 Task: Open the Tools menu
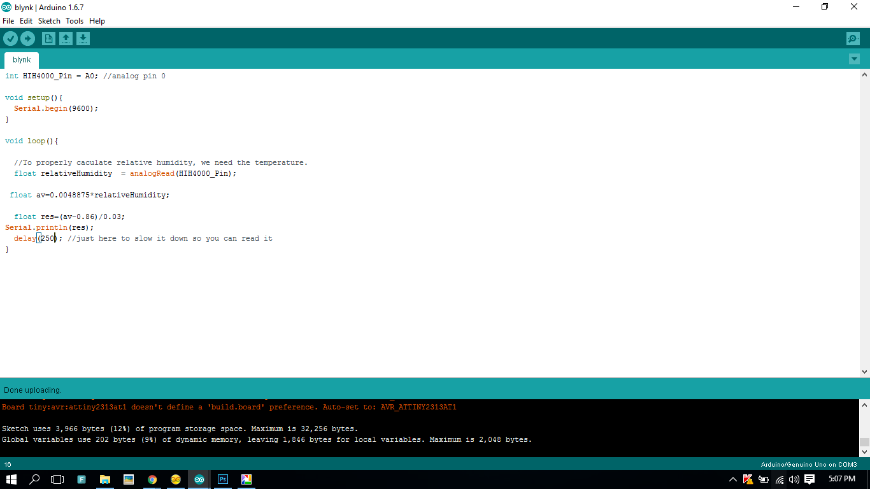75,21
